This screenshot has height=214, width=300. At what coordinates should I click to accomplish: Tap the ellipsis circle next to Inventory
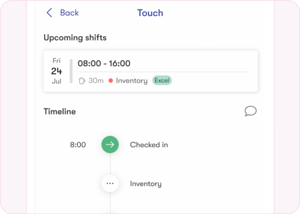(x=110, y=183)
